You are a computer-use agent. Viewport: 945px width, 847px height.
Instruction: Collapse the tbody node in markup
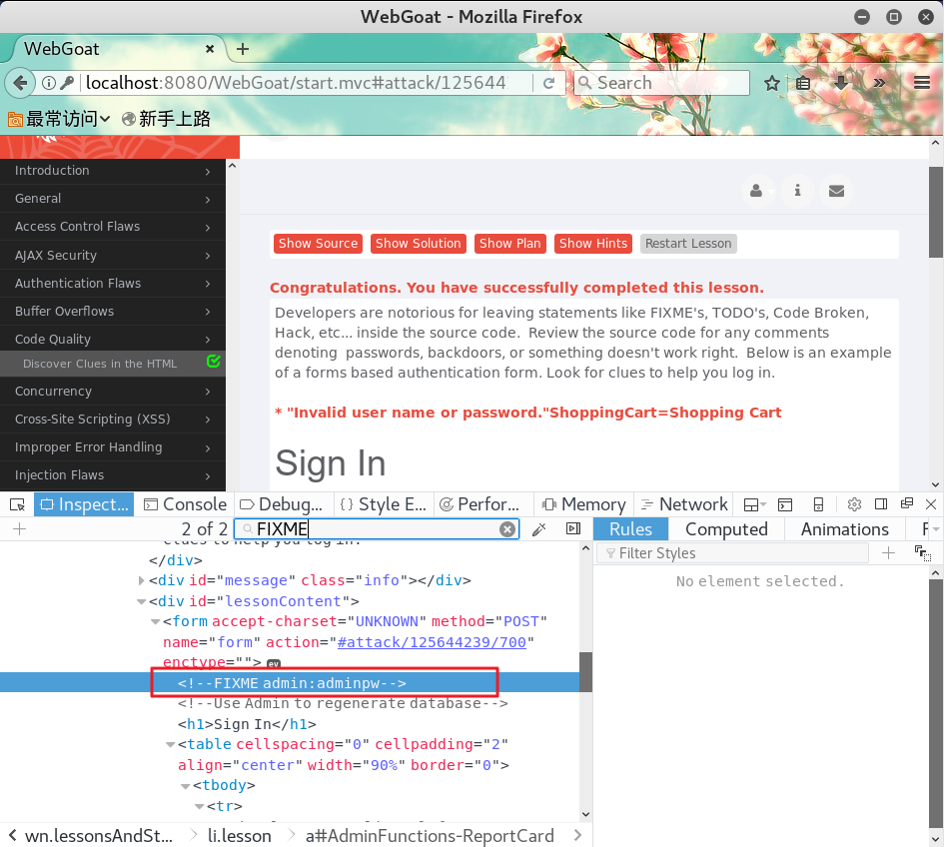coord(185,786)
